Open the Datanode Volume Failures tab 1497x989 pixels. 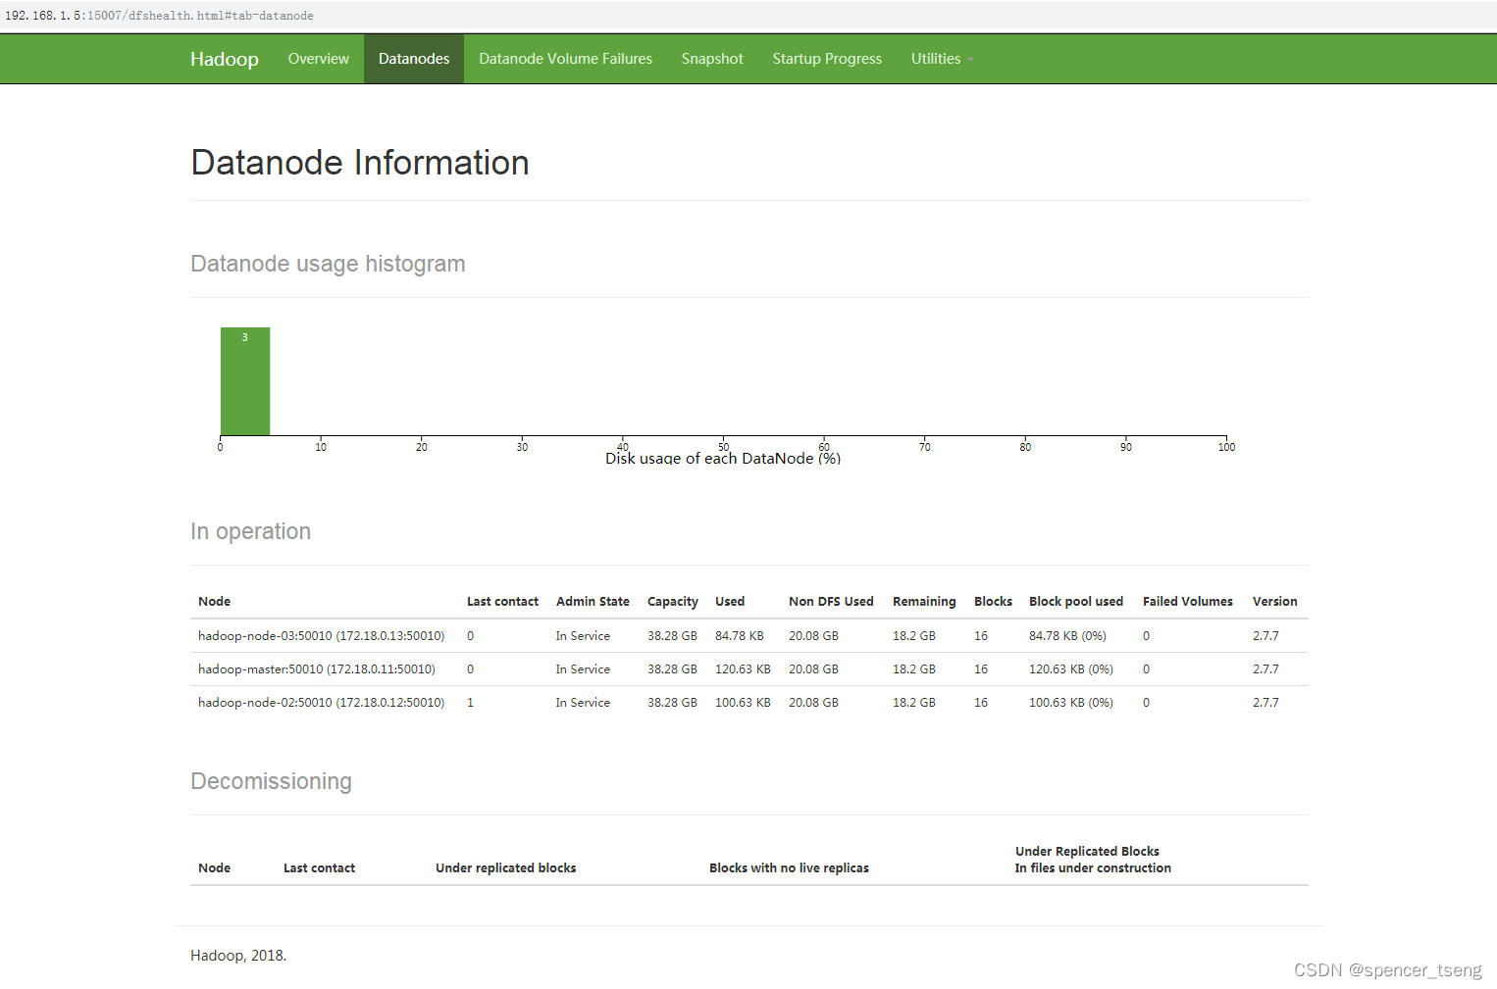coord(565,59)
